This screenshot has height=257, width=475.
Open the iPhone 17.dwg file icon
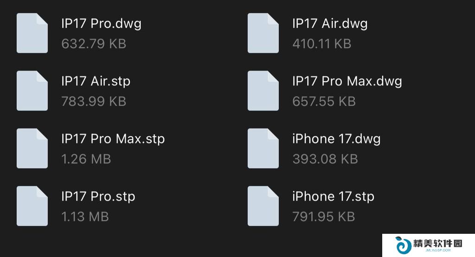pyautogui.click(x=263, y=148)
